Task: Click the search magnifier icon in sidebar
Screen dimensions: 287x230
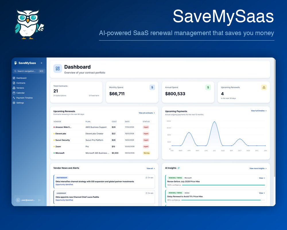Action: (x=15, y=71)
